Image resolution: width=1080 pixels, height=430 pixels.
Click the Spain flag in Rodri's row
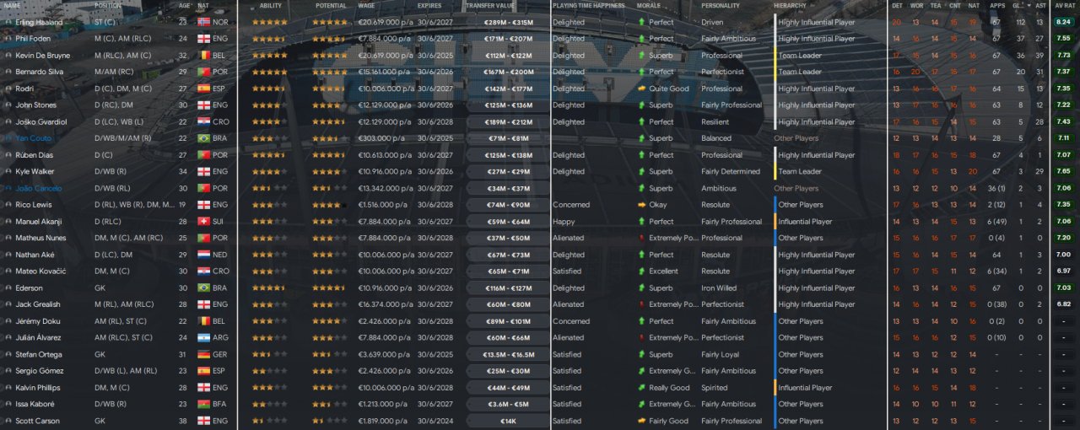click(203, 89)
